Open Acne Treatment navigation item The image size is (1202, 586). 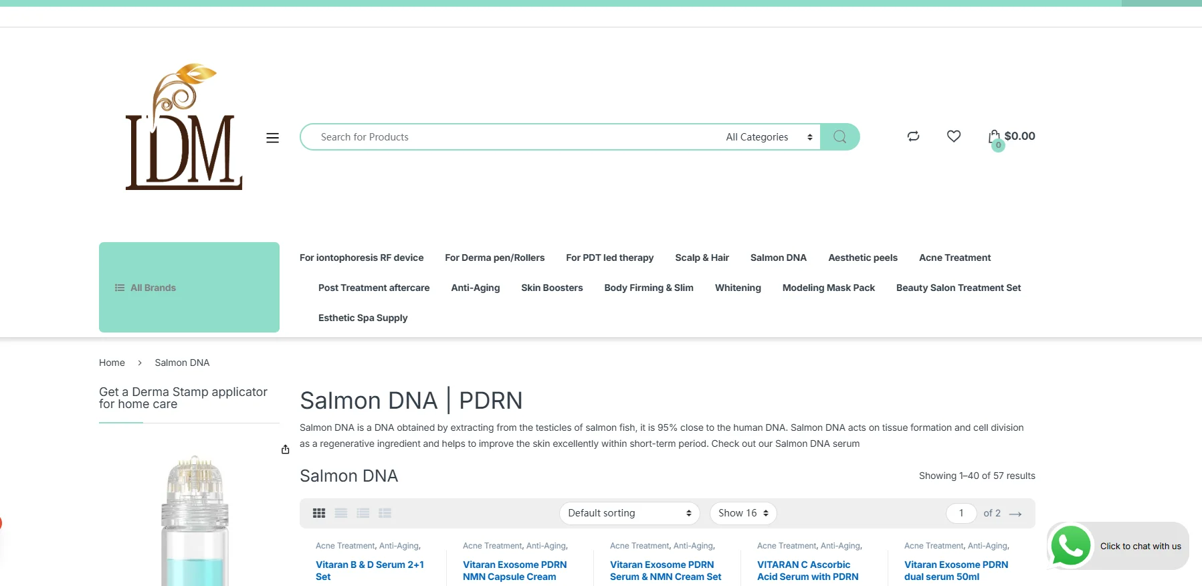(x=955, y=258)
